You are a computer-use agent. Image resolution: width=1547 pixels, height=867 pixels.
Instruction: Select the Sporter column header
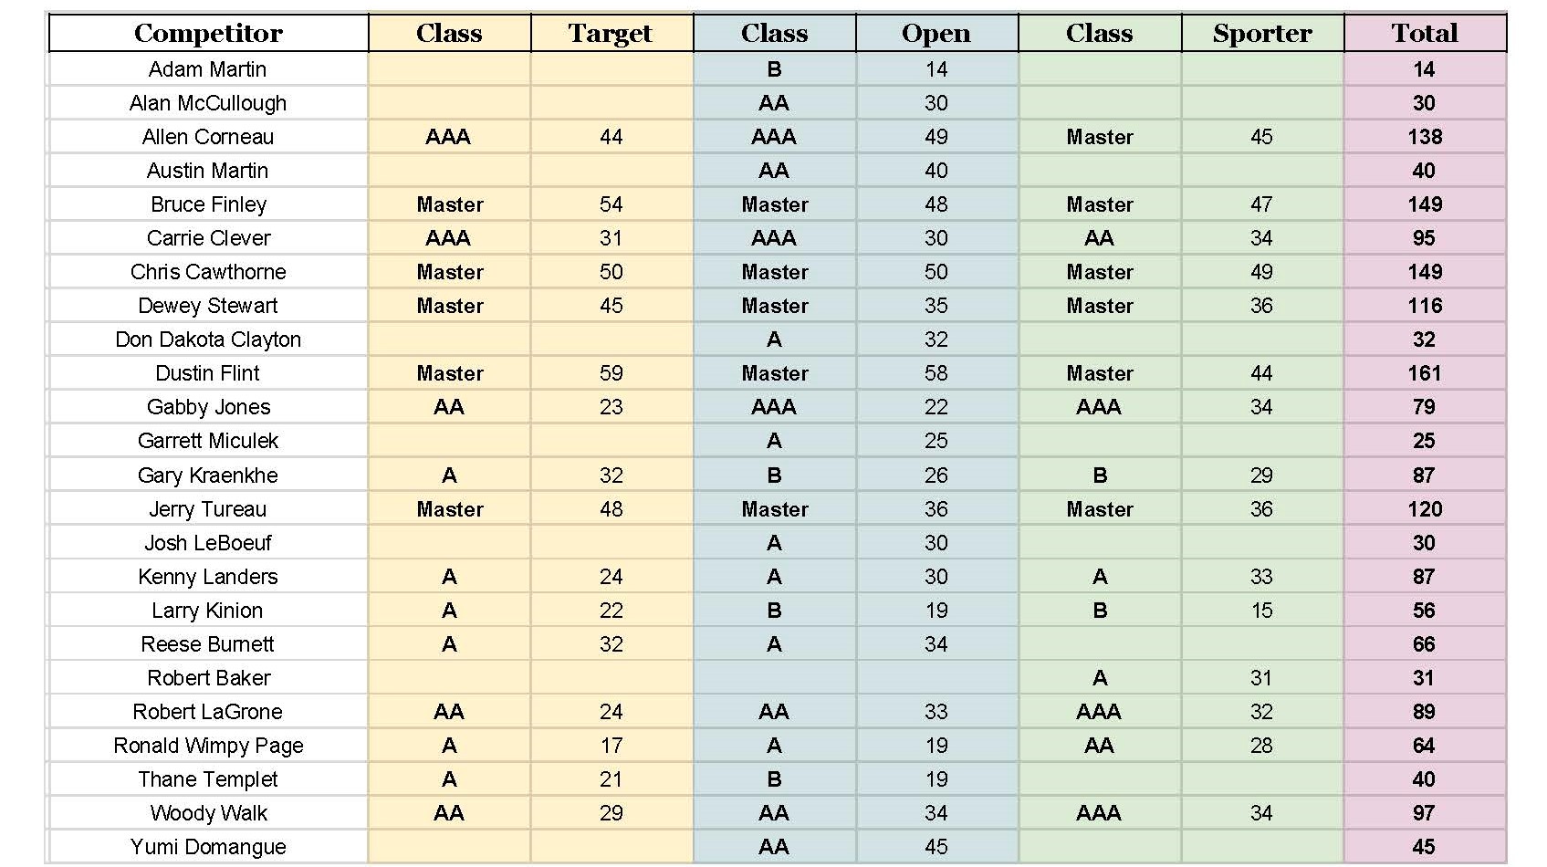click(x=1261, y=34)
